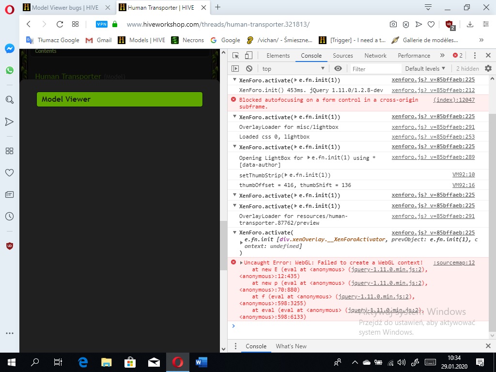The width and height of the screenshot is (496, 372).
Task: Click the Model Viewer green button
Action: [x=120, y=99]
